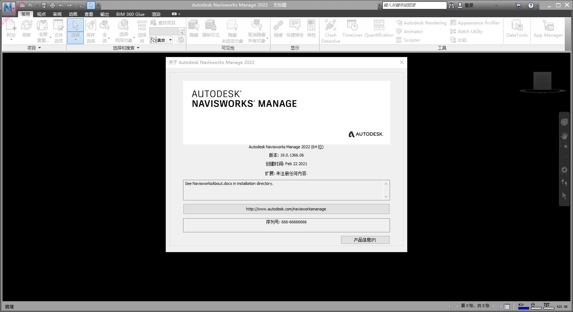
Task: Open the Quantification tool
Action: coord(379,29)
